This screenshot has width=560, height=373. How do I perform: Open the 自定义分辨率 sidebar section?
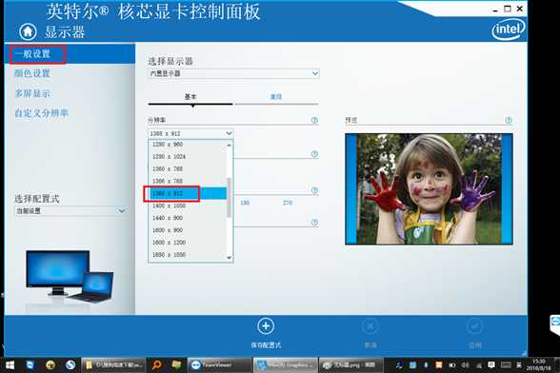(x=42, y=113)
